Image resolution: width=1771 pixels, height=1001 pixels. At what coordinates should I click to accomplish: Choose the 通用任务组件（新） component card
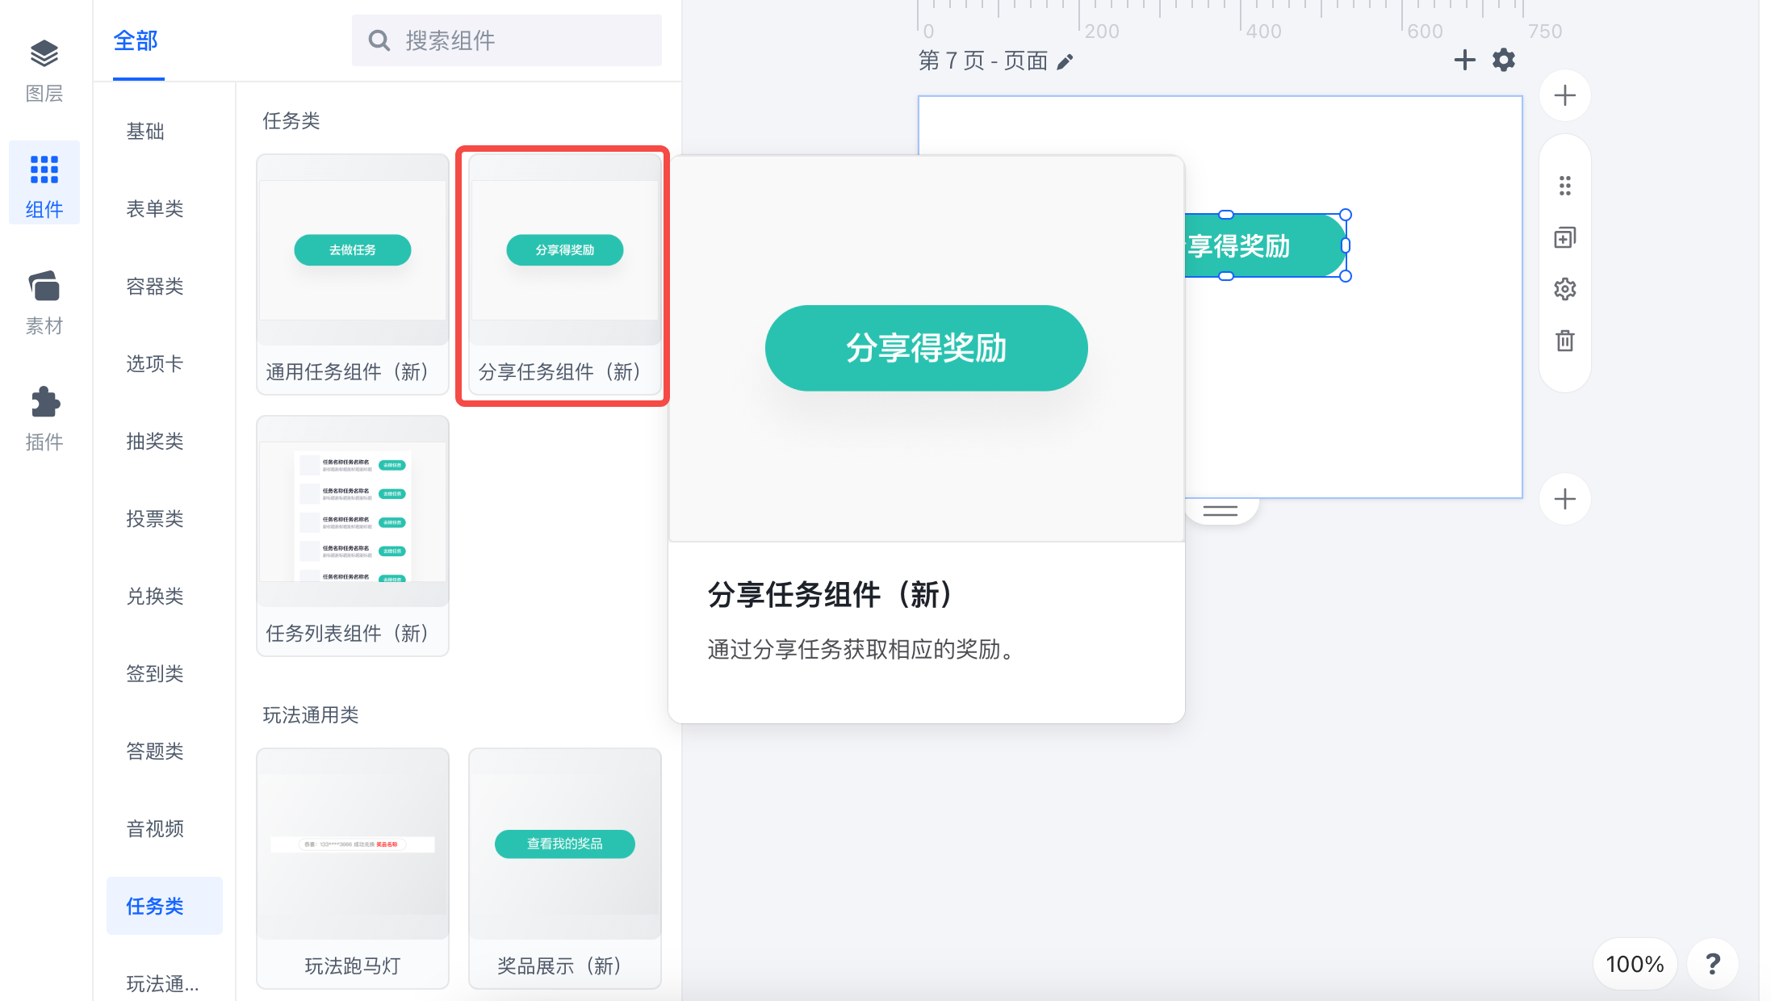tap(353, 274)
